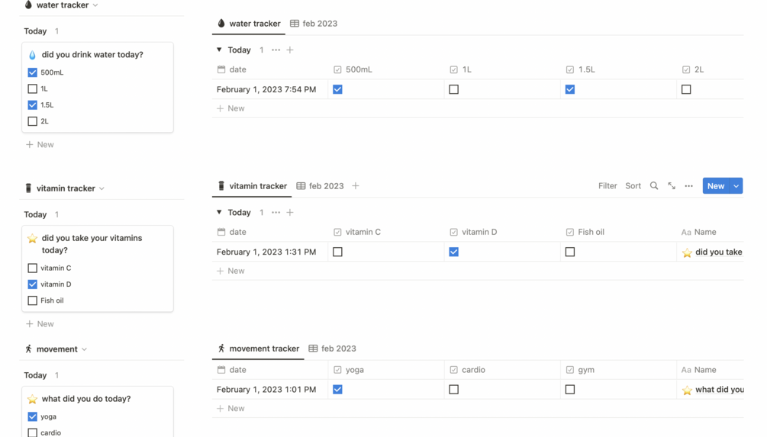Image resolution: width=767 pixels, height=437 pixels.
Task: Select the movement tracker tab
Action: pyautogui.click(x=258, y=349)
